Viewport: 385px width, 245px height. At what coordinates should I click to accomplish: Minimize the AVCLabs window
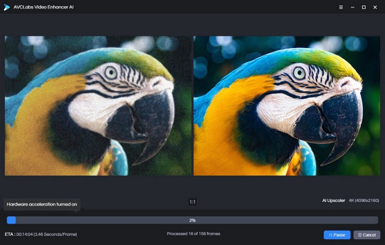[352, 7]
